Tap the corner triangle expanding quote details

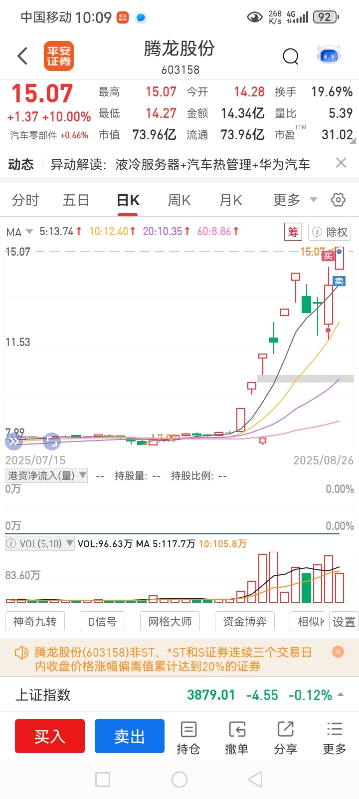click(x=353, y=141)
